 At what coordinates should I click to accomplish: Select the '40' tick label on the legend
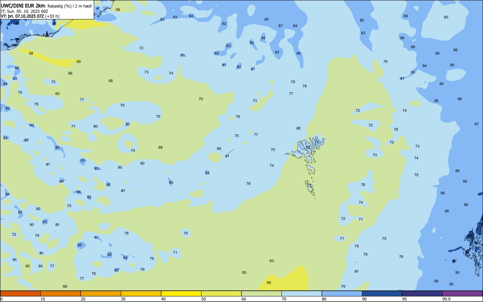click(x=163, y=299)
